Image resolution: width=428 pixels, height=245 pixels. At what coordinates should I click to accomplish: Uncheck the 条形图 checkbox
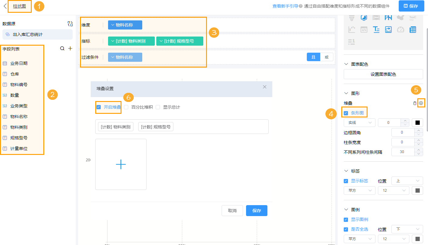(346, 112)
